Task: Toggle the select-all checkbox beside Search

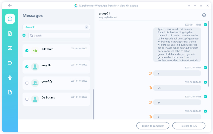Action: [x=24, y=35]
